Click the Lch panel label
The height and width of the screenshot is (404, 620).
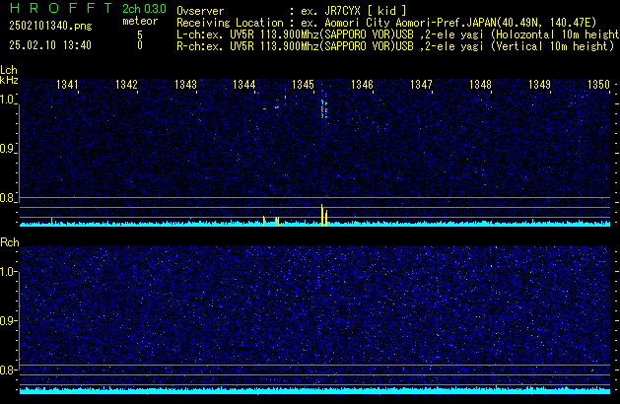point(9,70)
